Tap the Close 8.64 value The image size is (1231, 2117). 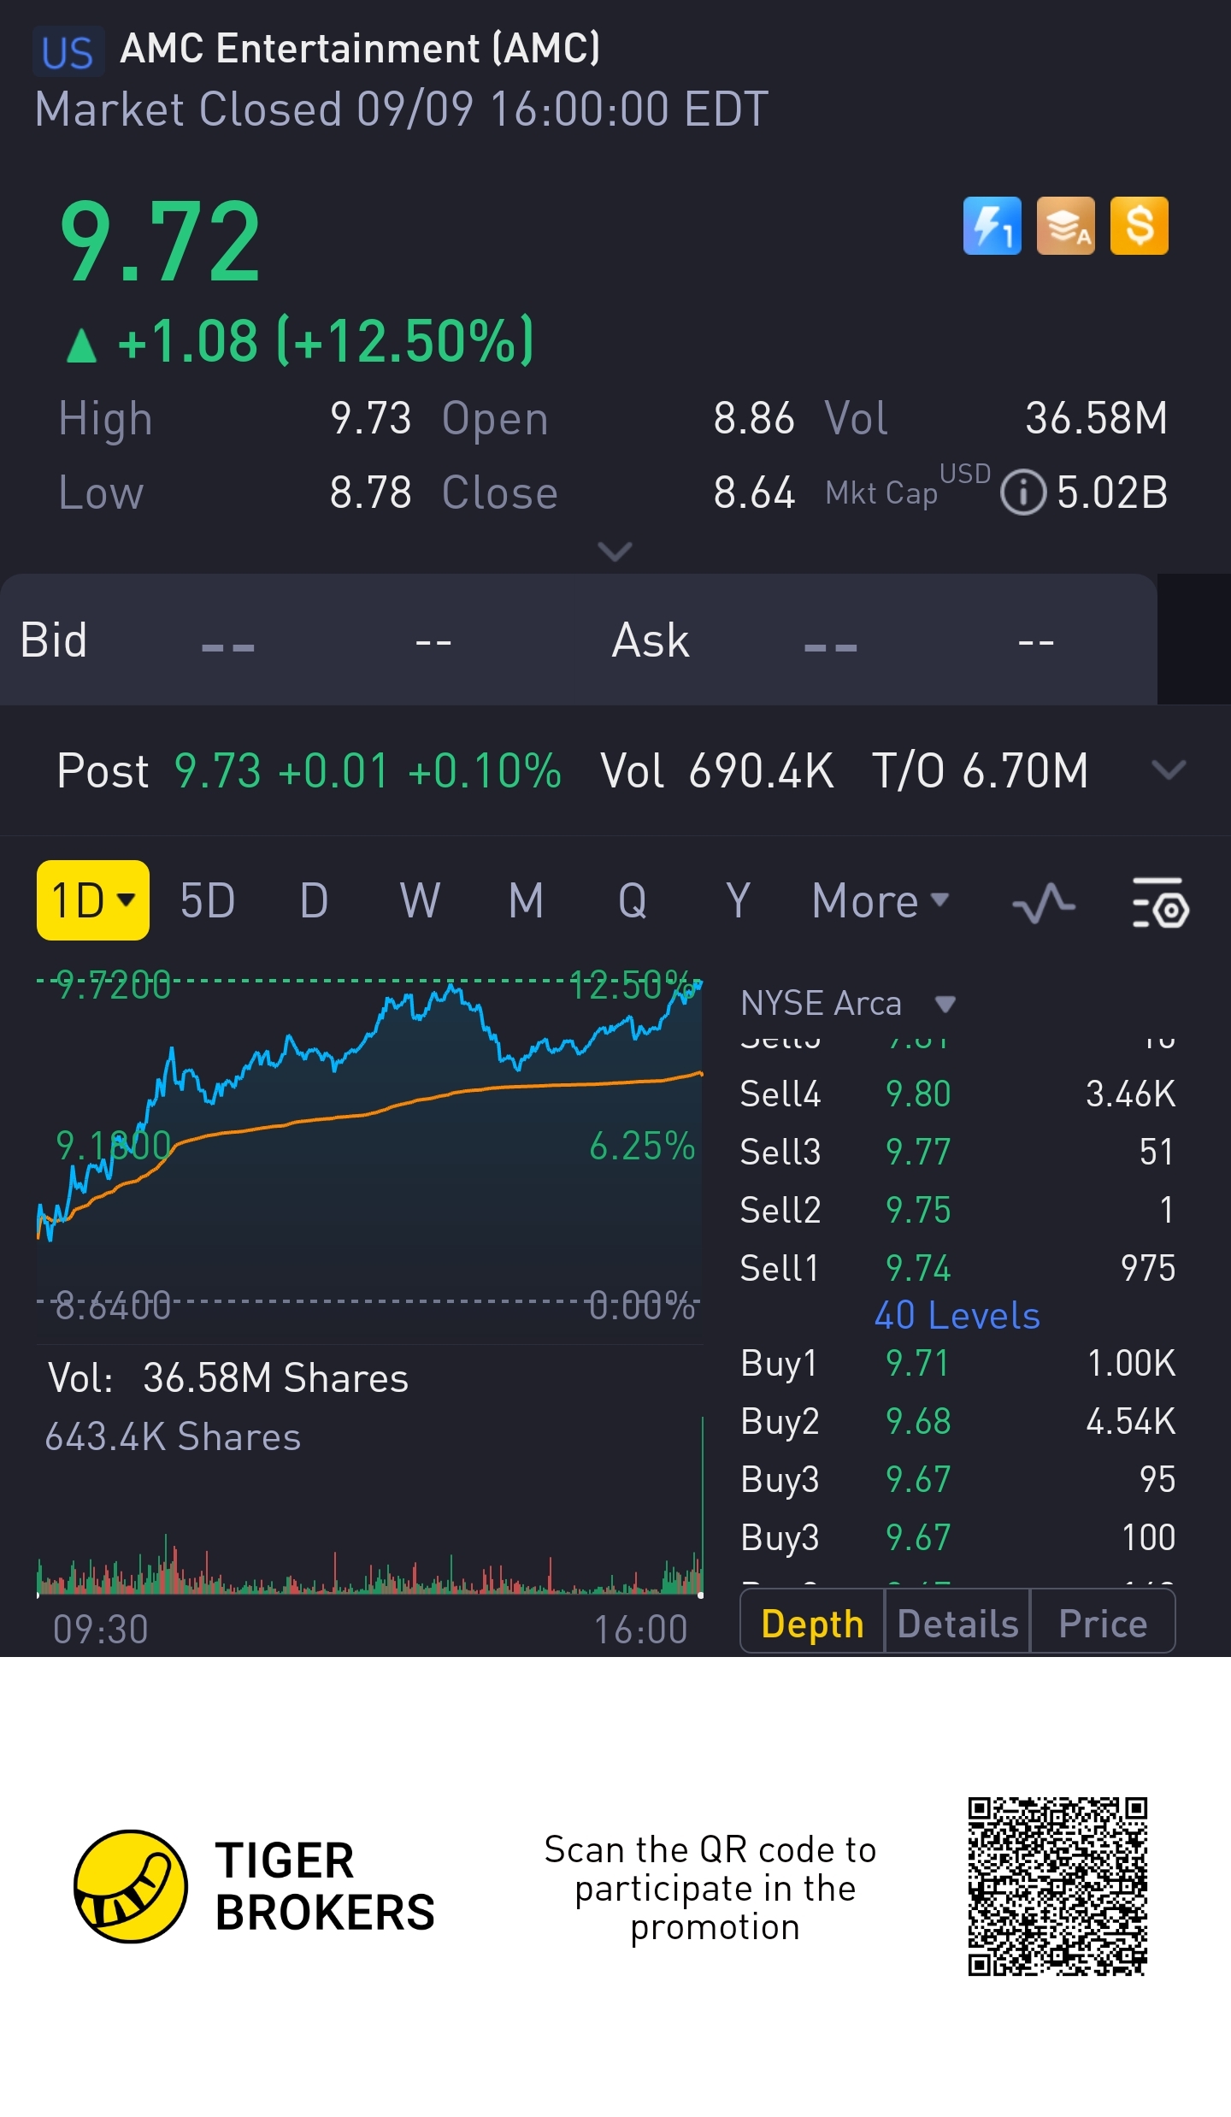pos(754,492)
